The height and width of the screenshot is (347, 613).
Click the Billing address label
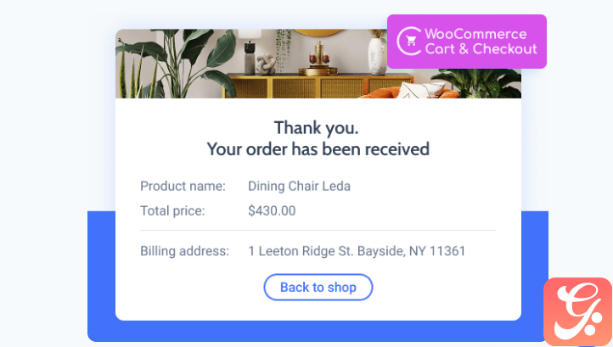(x=184, y=251)
